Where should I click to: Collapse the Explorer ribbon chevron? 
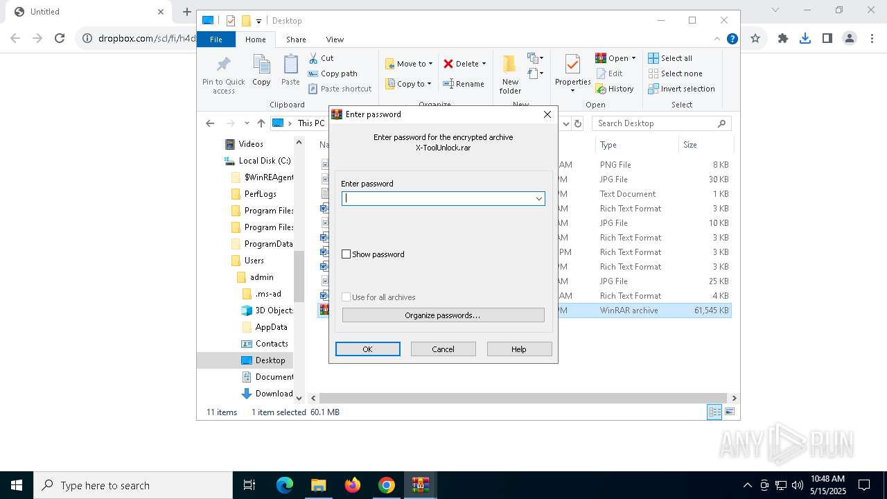[717, 40]
